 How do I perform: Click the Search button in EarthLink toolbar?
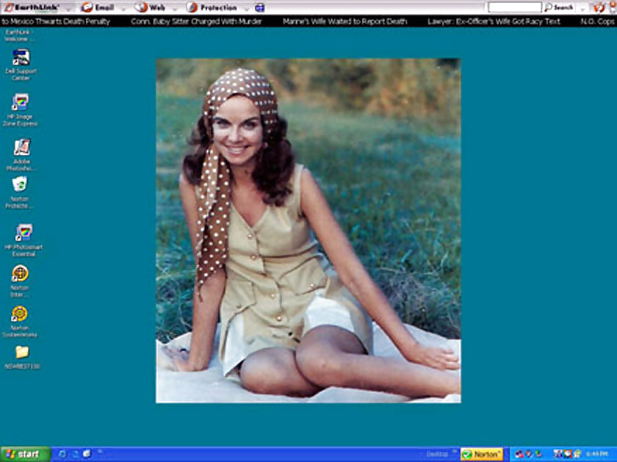click(x=559, y=7)
